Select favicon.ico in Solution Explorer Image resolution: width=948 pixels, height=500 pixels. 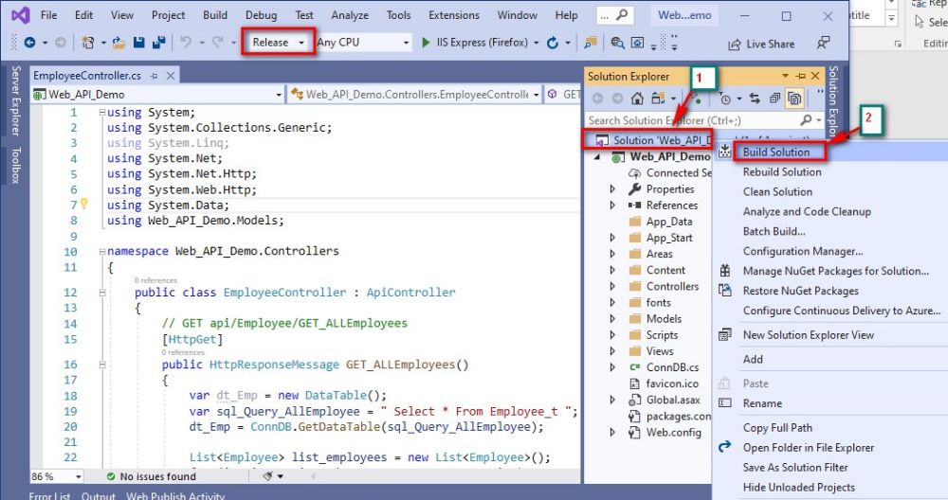[x=672, y=384]
